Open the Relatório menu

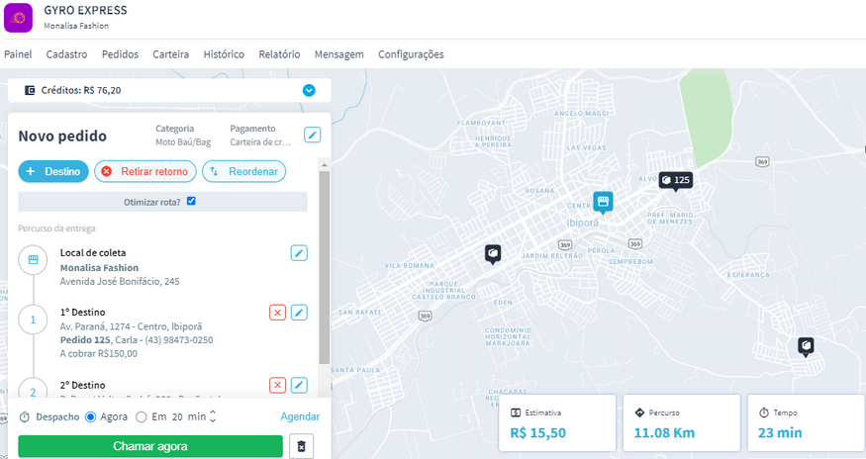click(x=279, y=54)
